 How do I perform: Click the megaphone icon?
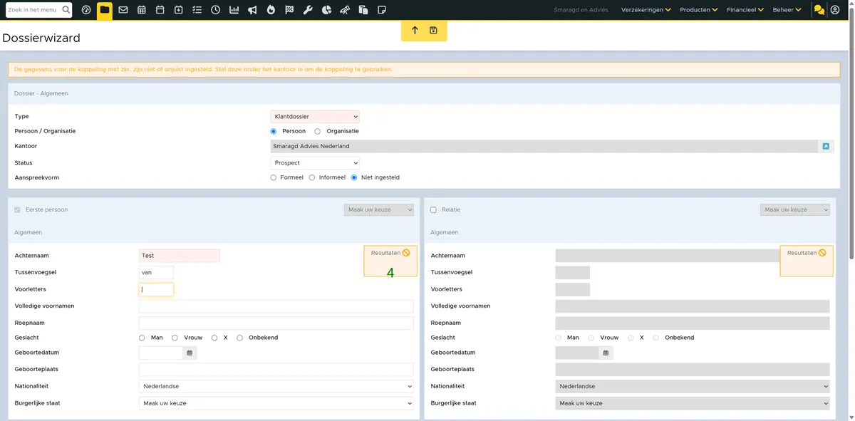coord(253,10)
